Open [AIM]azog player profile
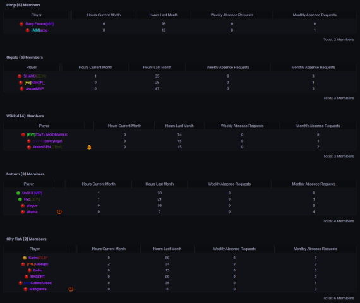360x303 pixels. [x=39, y=30]
